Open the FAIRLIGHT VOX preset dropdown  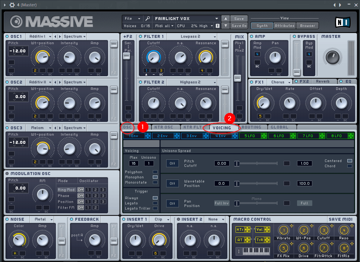coord(217,19)
